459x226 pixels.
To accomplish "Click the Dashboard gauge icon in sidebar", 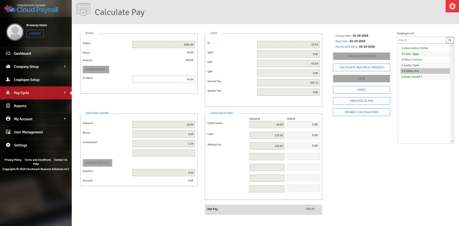I will tap(8, 53).
